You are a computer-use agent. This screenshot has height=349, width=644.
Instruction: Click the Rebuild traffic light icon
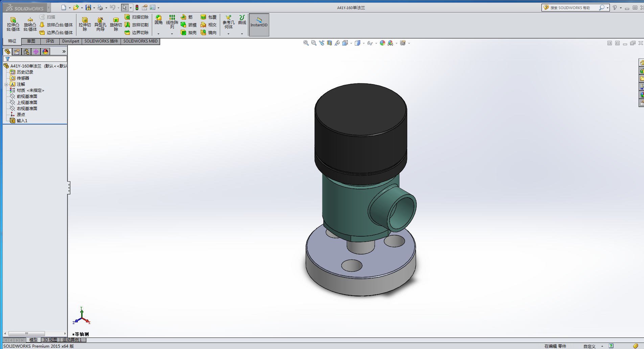[x=137, y=7]
